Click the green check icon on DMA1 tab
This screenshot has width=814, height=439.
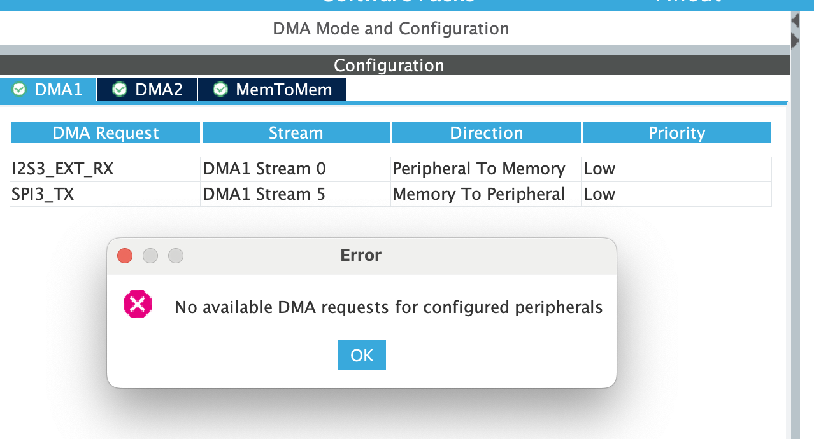click(x=19, y=90)
